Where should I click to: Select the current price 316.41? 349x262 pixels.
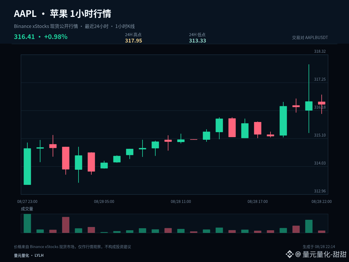24,37
